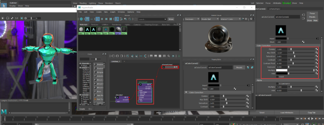
Task: Click the Maya logo icon at bottom left
Action: tap(4, 112)
